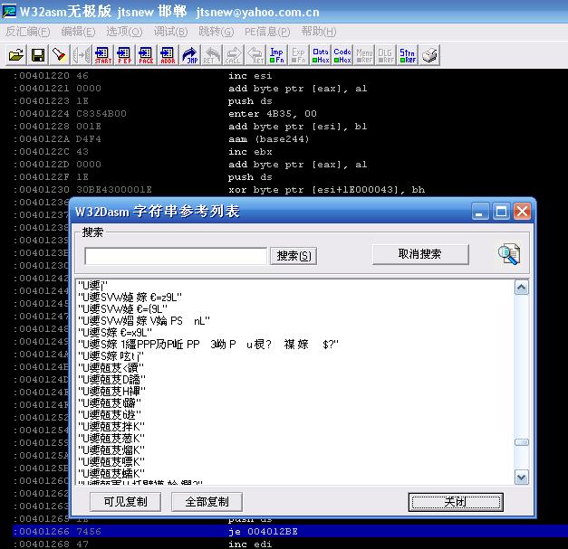Open Code Hex view icon

coord(342,55)
